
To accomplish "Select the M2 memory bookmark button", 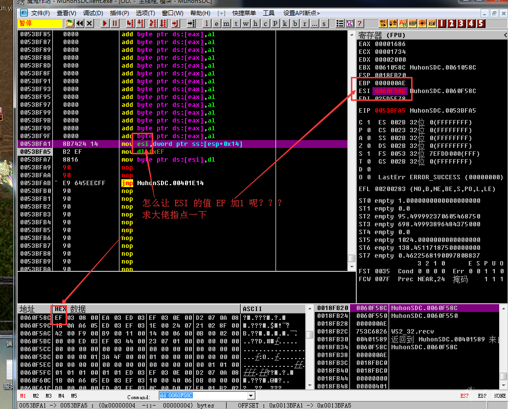I will [36, 396].
